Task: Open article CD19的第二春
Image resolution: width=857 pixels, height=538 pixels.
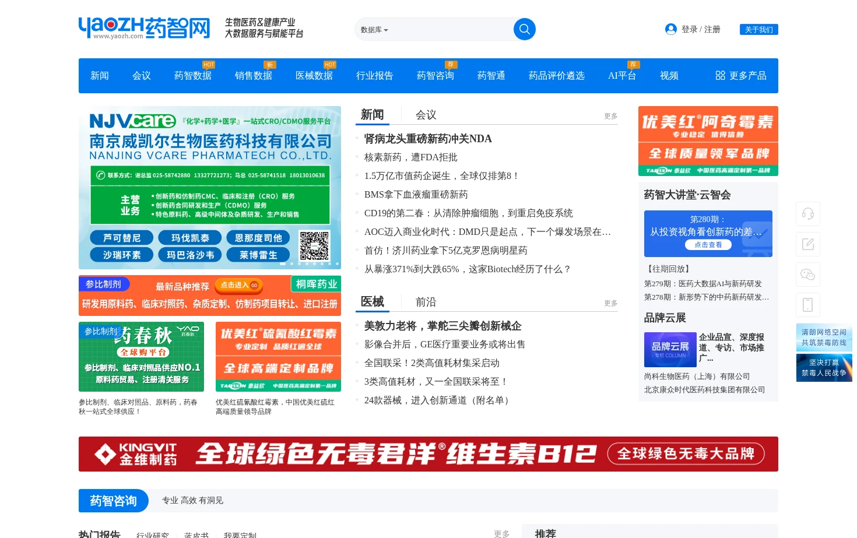Action: [x=469, y=213]
